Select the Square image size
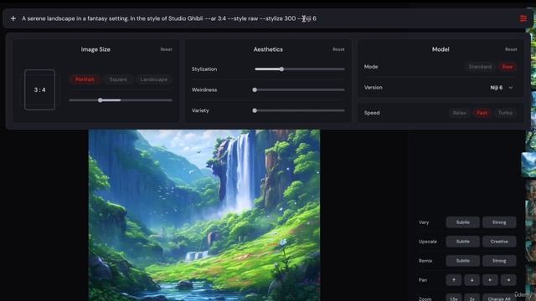536x301 pixels. coord(118,79)
